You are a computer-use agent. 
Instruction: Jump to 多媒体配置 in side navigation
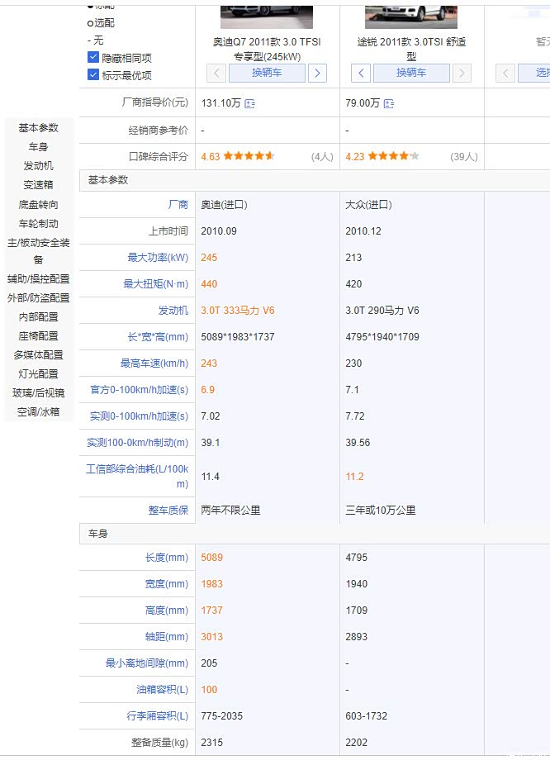coord(39,355)
